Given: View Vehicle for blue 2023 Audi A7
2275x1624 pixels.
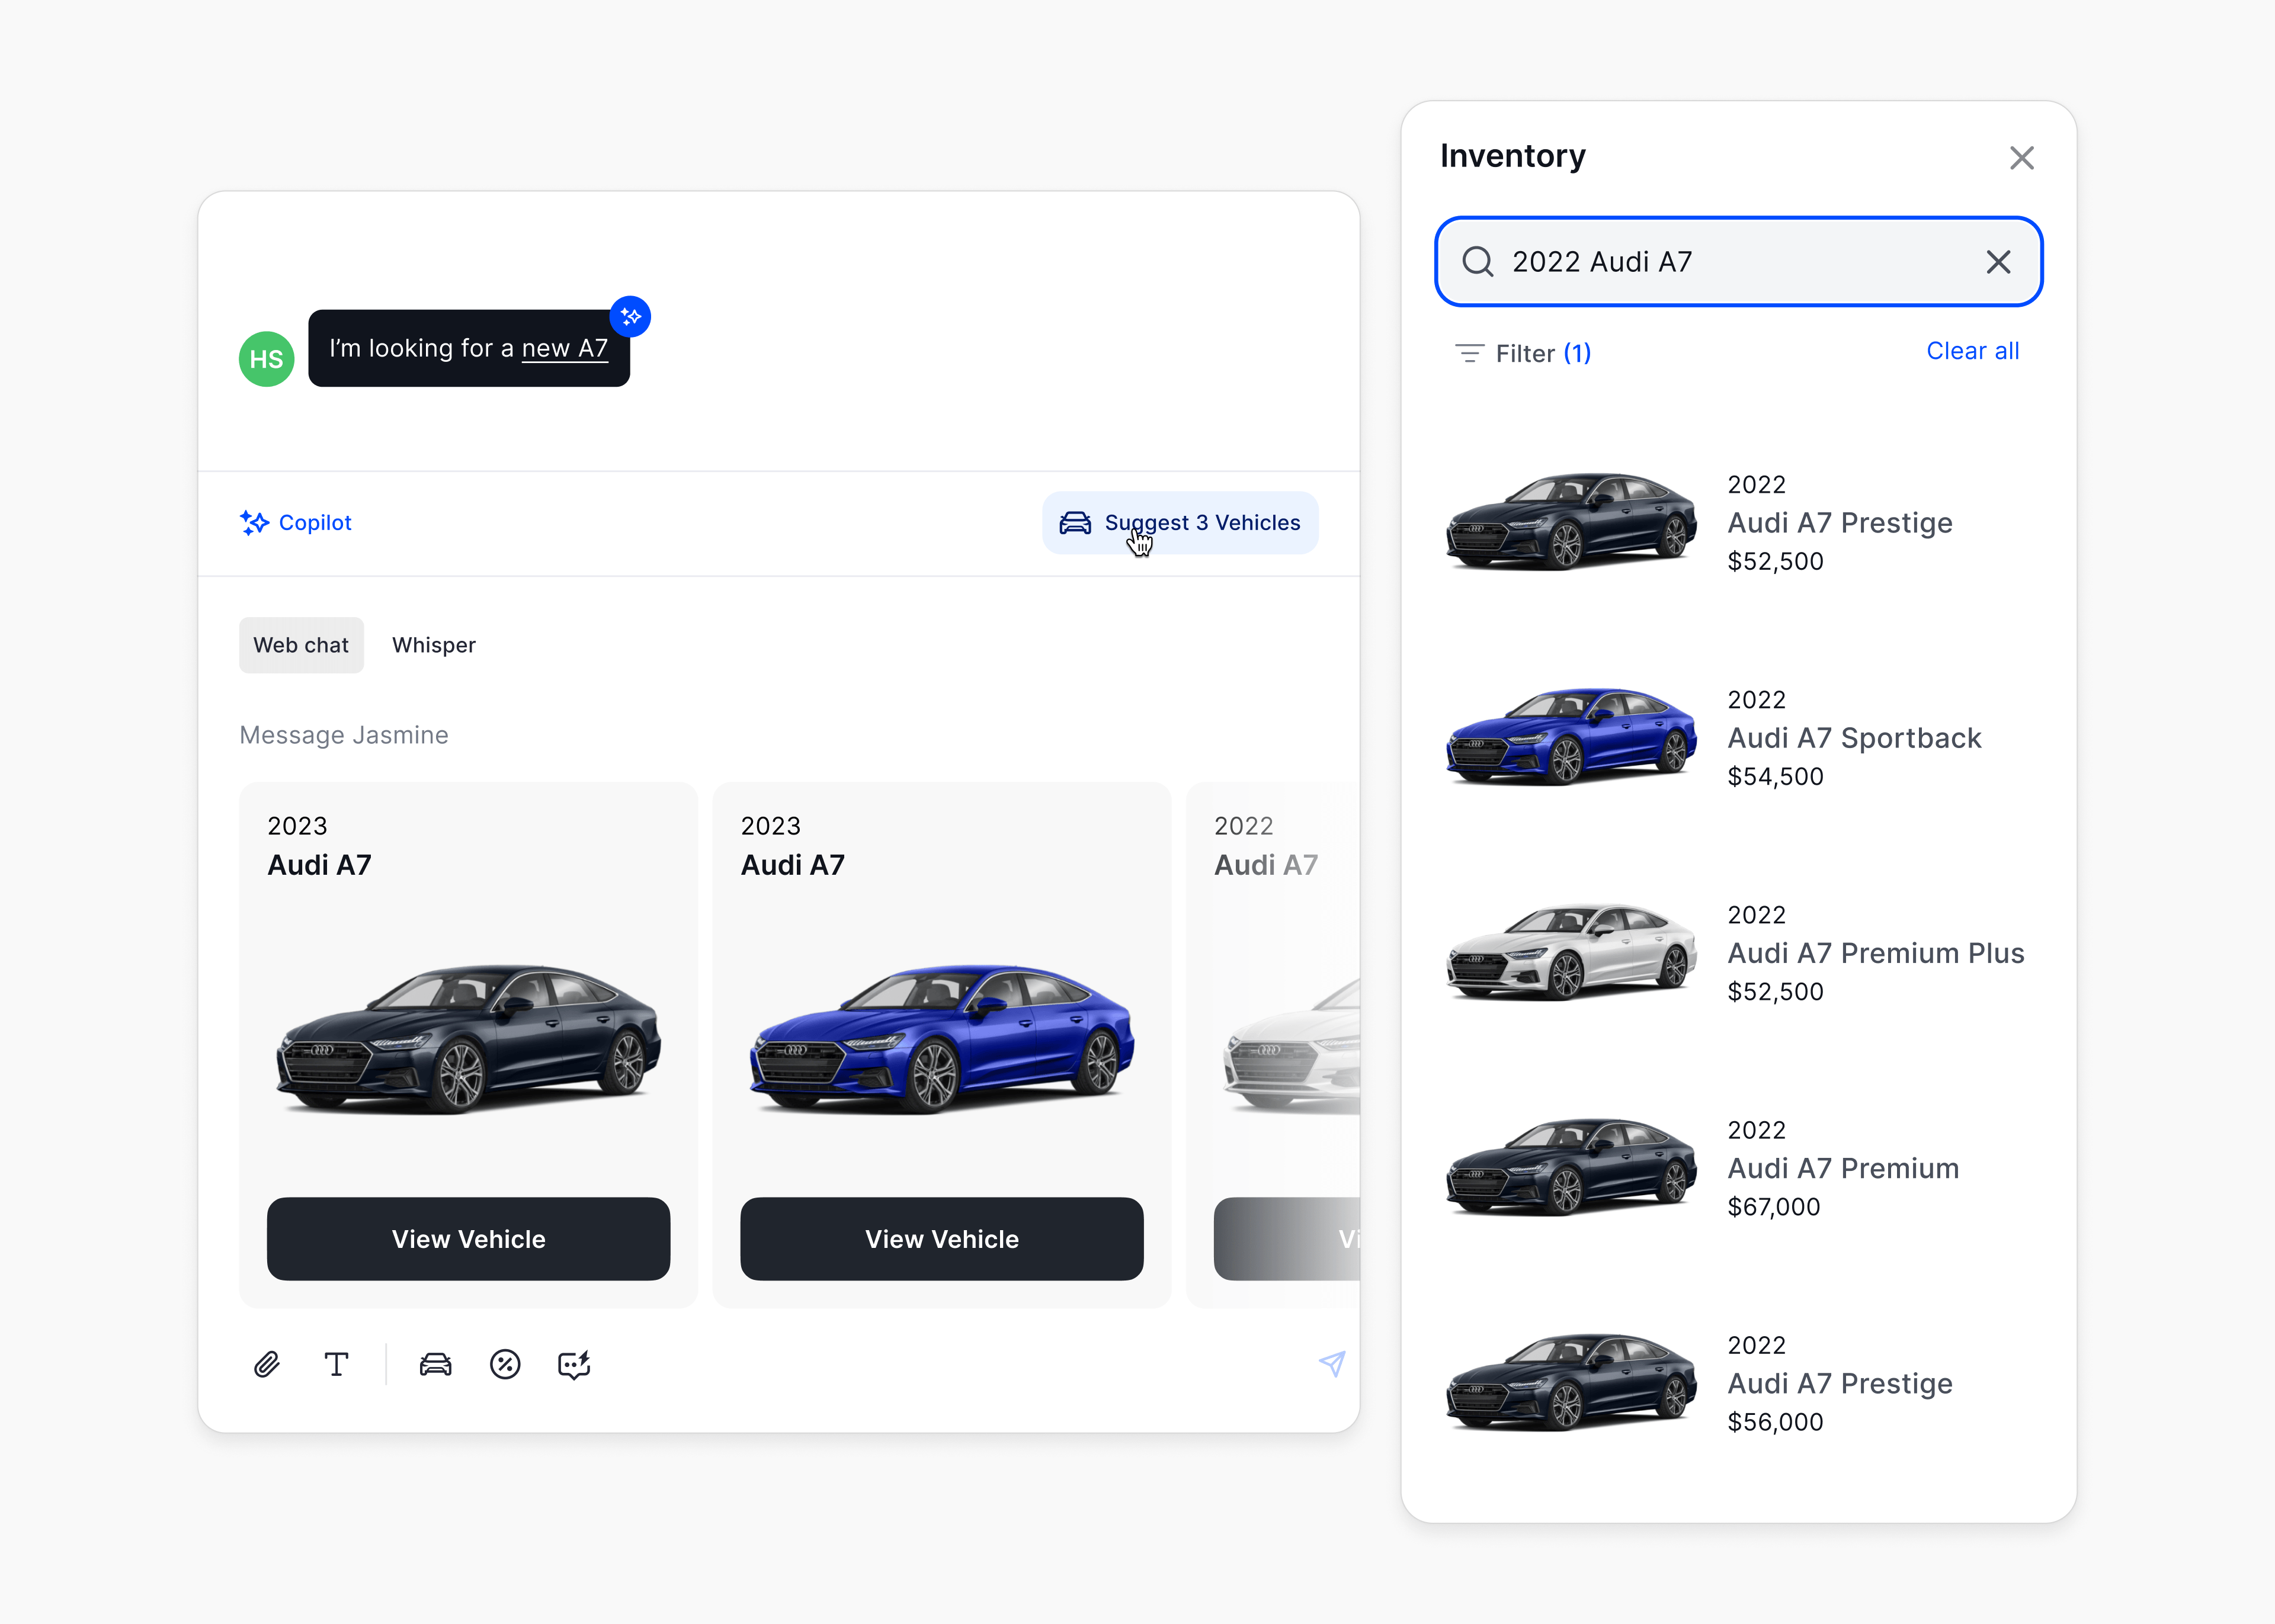Looking at the screenshot, I should [941, 1239].
